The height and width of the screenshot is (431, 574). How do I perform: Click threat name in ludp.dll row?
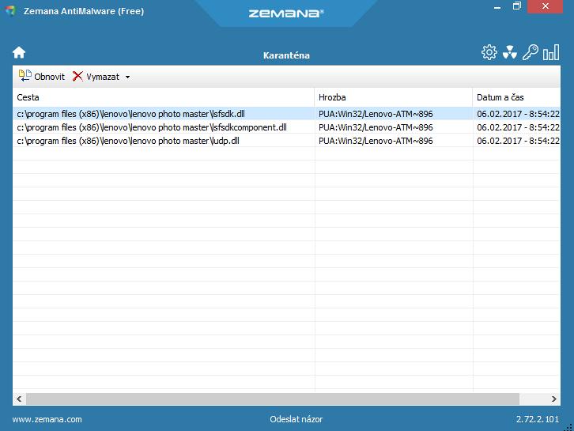click(x=376, y=141)
